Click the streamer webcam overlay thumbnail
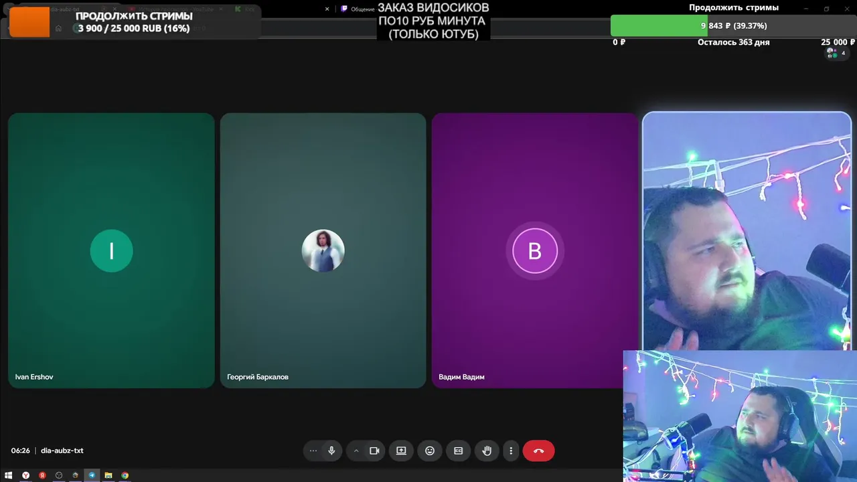This screenshot has height=482, width=857. pos(740,416)
